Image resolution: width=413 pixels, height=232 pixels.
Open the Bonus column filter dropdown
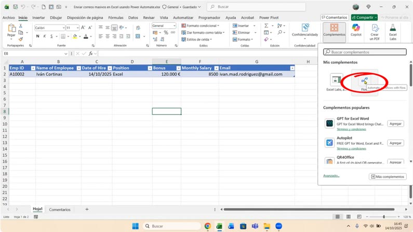click(x=178, y=68)
